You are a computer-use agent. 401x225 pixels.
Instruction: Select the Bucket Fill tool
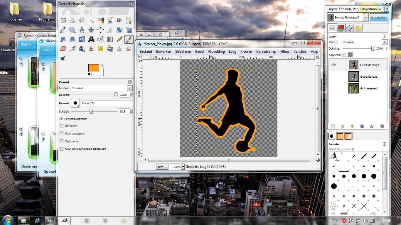pyautogui.click(x=101, y=39)
